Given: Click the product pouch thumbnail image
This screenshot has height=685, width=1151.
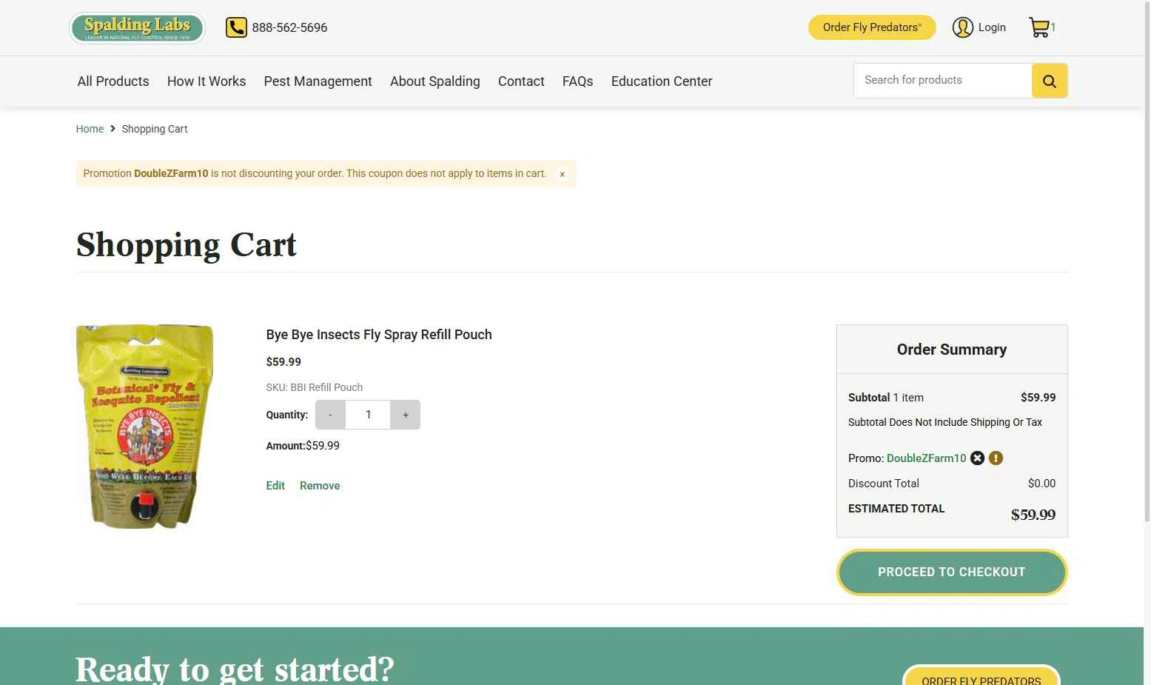Looking at the screenshot, I should point(145,427).
